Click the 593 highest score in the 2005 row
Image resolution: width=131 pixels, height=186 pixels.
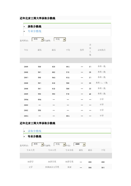(x=54, y=94)
